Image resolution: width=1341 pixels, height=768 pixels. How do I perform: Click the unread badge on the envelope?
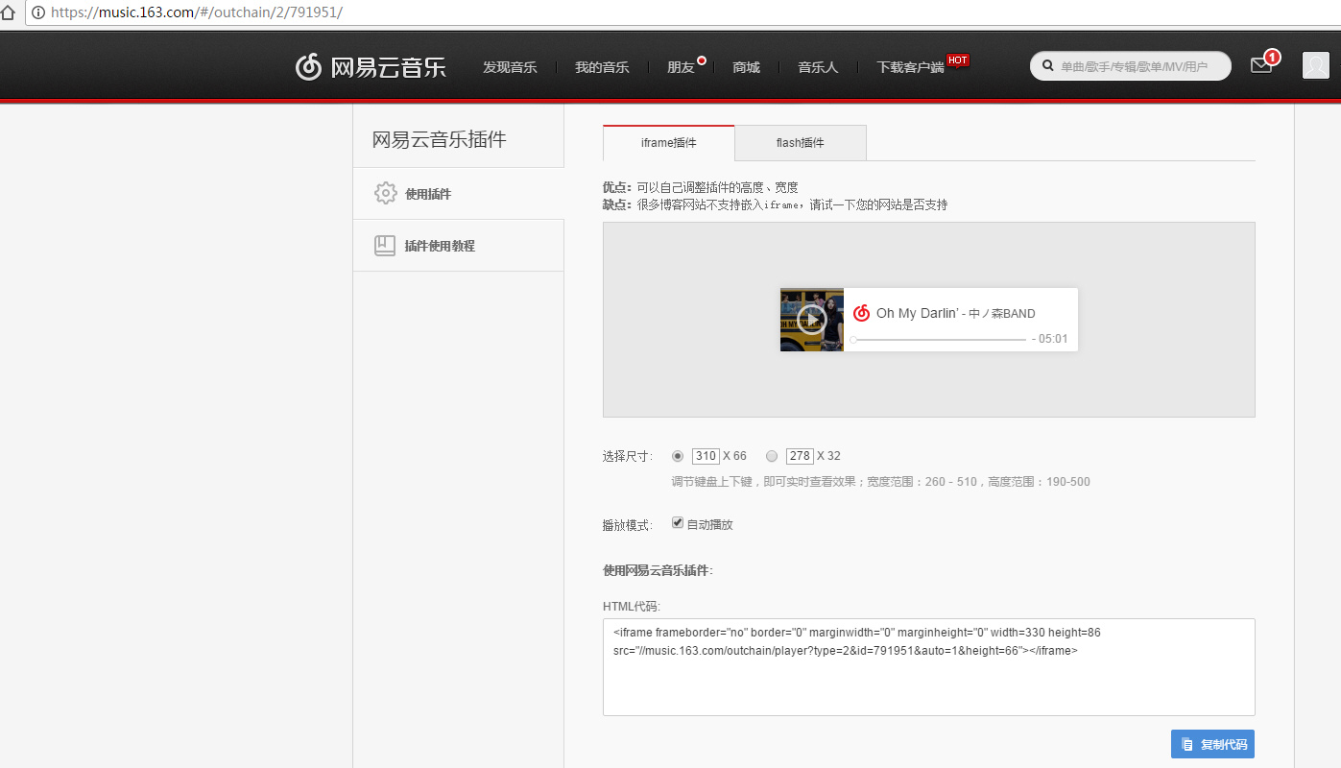coord(1272,58)
